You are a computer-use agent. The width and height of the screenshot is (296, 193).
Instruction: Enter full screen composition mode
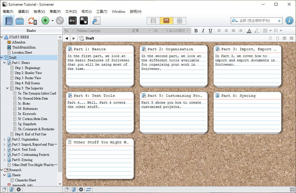point(83,21)
